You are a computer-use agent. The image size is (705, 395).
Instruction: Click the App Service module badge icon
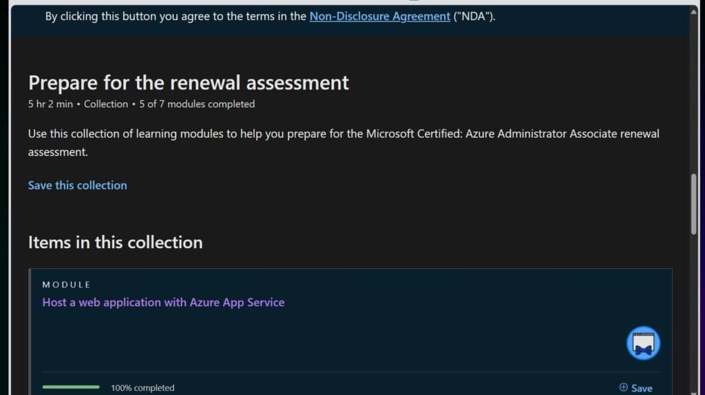click(643, 343)
